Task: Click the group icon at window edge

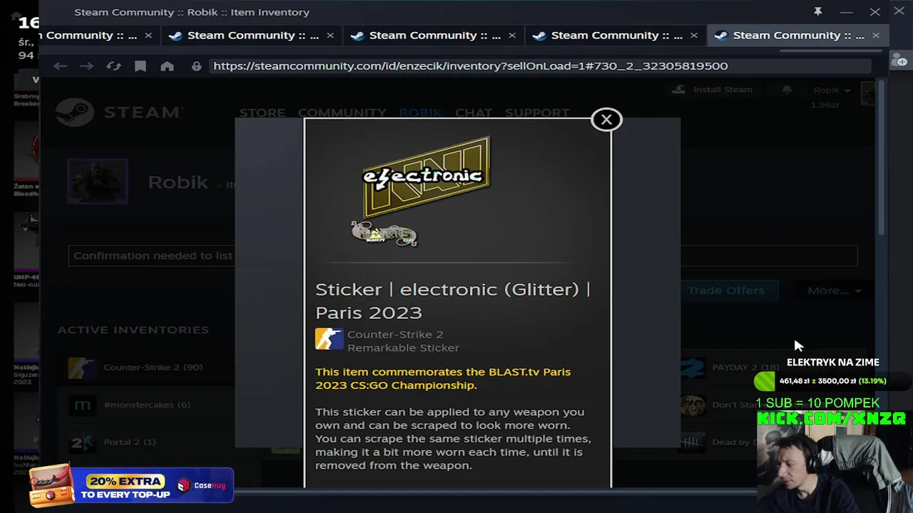Action: coord(901,61)
